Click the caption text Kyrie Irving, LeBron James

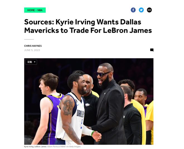tap(35, 146)
